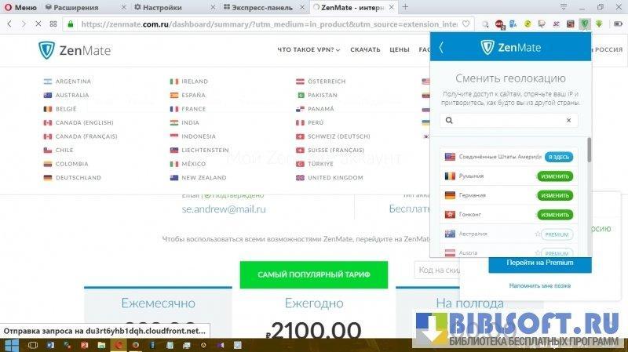Select DEUTSCHLAND language link
This screenshot has width=628, height=352.
pos(72,178)
